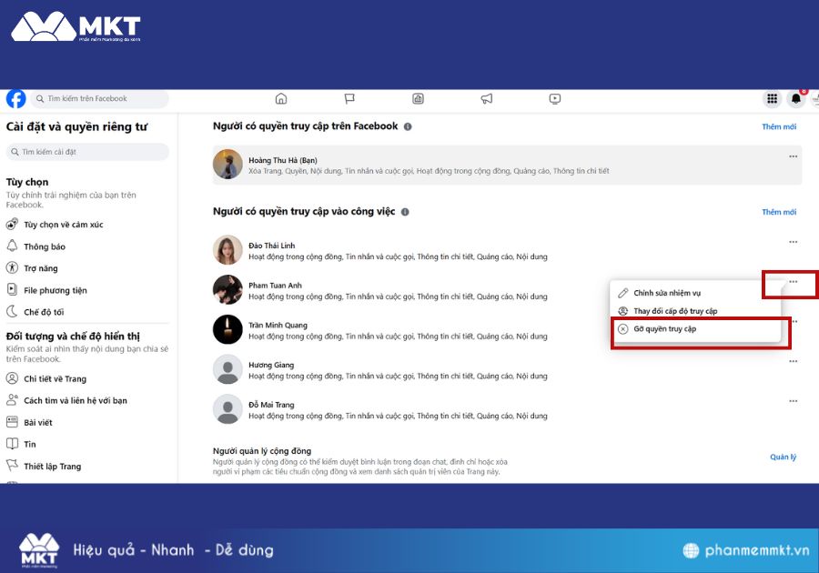This screenshot has width=819, height=573.
Task: Open three-dot menu for Pham Tuan Anh
Action: click(x=793, y=282)
